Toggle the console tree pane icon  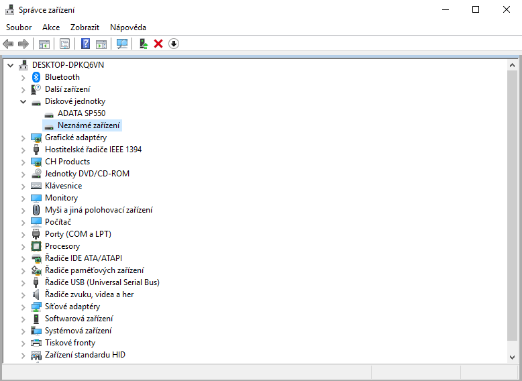click(x=44, y=44)
